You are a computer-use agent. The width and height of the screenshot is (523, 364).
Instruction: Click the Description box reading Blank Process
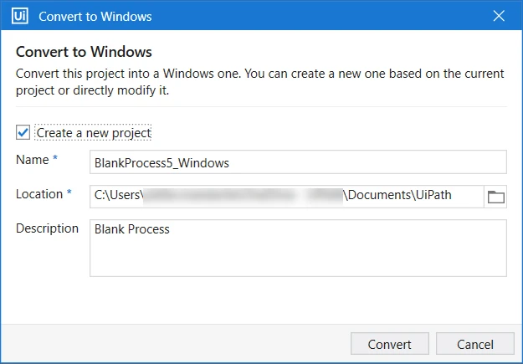298,248
